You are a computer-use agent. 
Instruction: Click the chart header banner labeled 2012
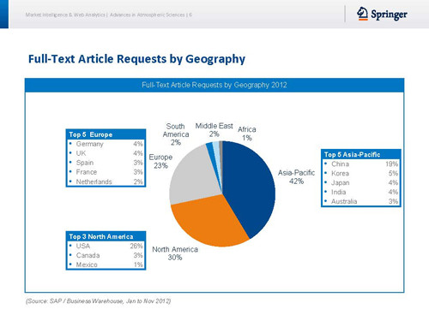click(x=214, y=85)
